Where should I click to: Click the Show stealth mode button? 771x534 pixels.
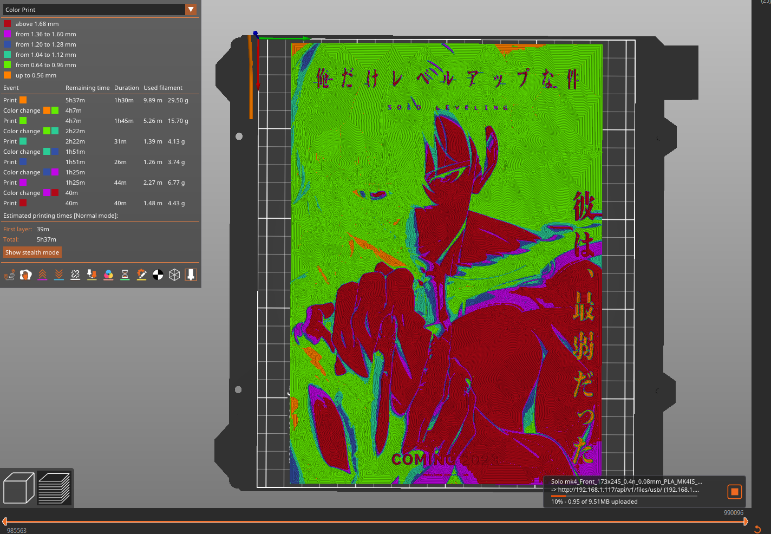[32, 252]
